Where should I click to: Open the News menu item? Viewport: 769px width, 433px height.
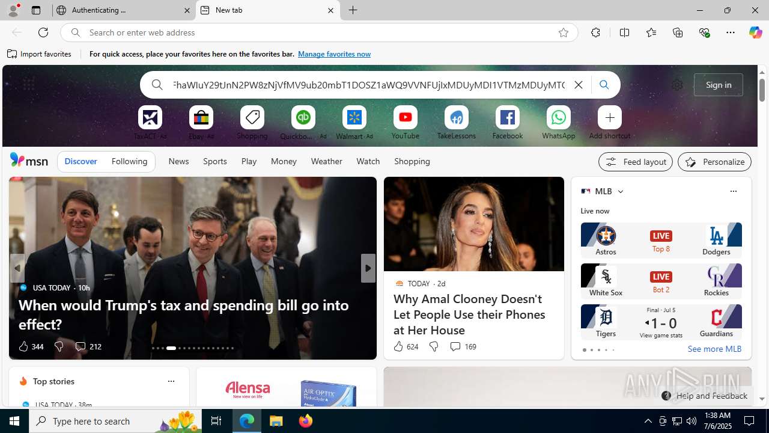[x=178, y=161]
